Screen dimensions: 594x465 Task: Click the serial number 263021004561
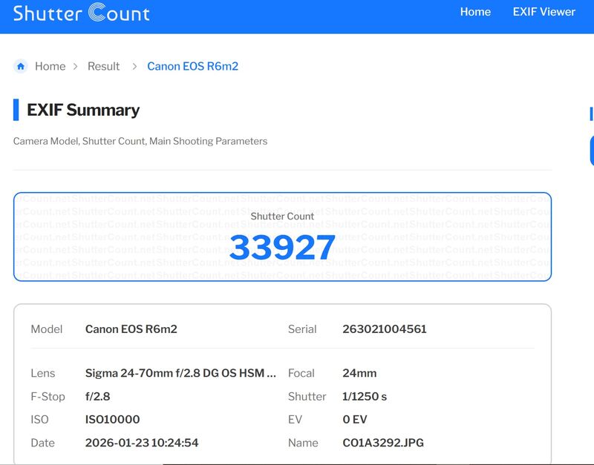click(384, 329)
